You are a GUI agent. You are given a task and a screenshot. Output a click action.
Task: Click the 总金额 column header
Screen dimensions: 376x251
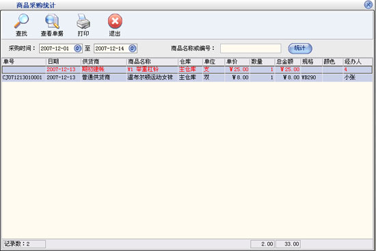(x=288, y=62)
